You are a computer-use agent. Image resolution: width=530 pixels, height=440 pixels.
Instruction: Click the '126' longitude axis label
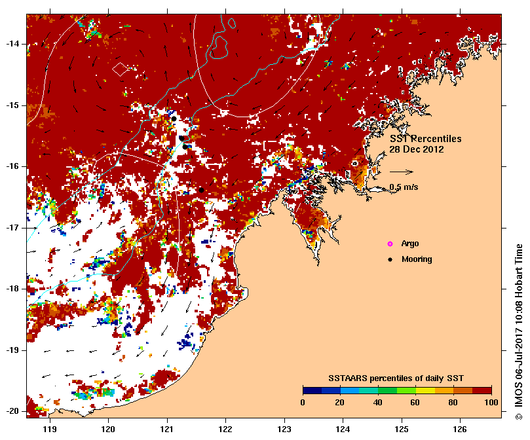[x=460, y=429]
